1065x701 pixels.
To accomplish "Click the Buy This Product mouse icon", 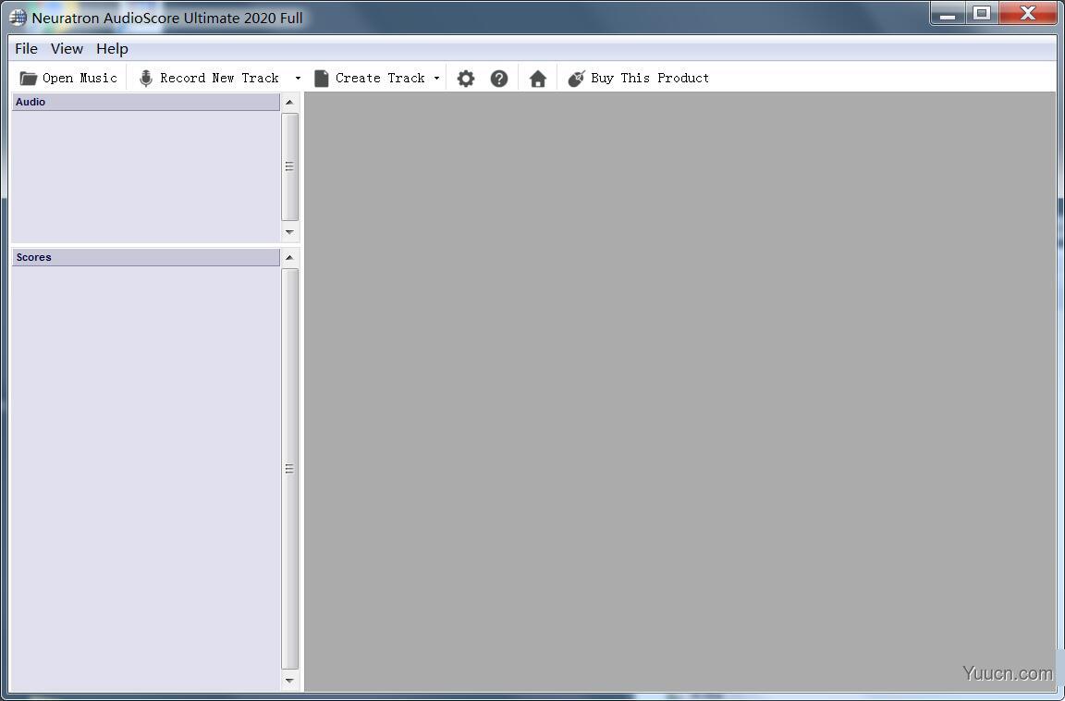I will click(576, 78).
